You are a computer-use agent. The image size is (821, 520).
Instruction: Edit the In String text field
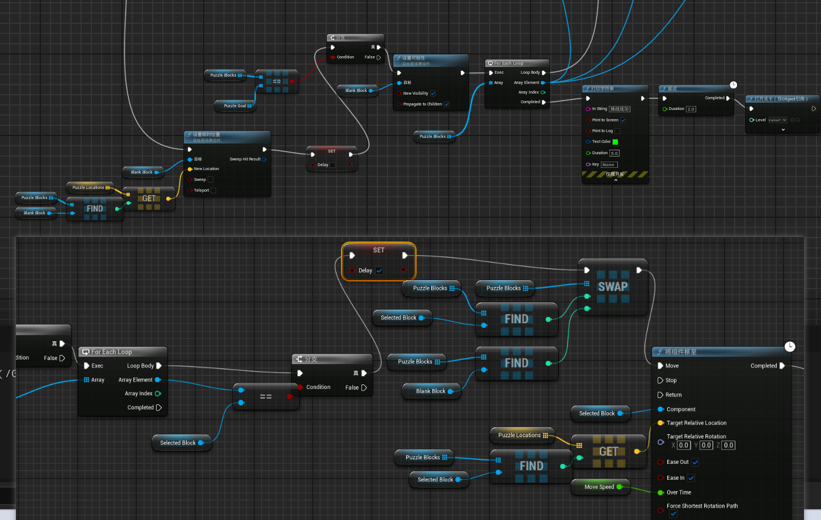pos(620,109)
